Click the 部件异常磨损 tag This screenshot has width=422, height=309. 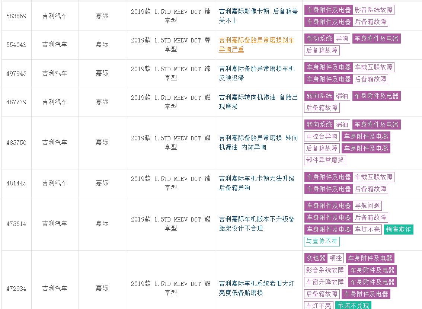point(325,160)
